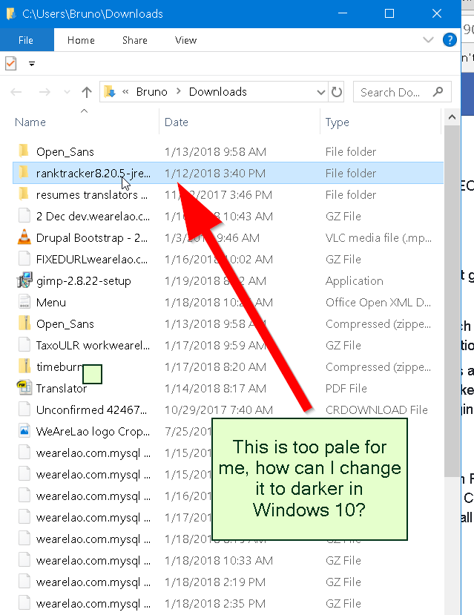
Task: Open the File menu
Action: (26, 40)
